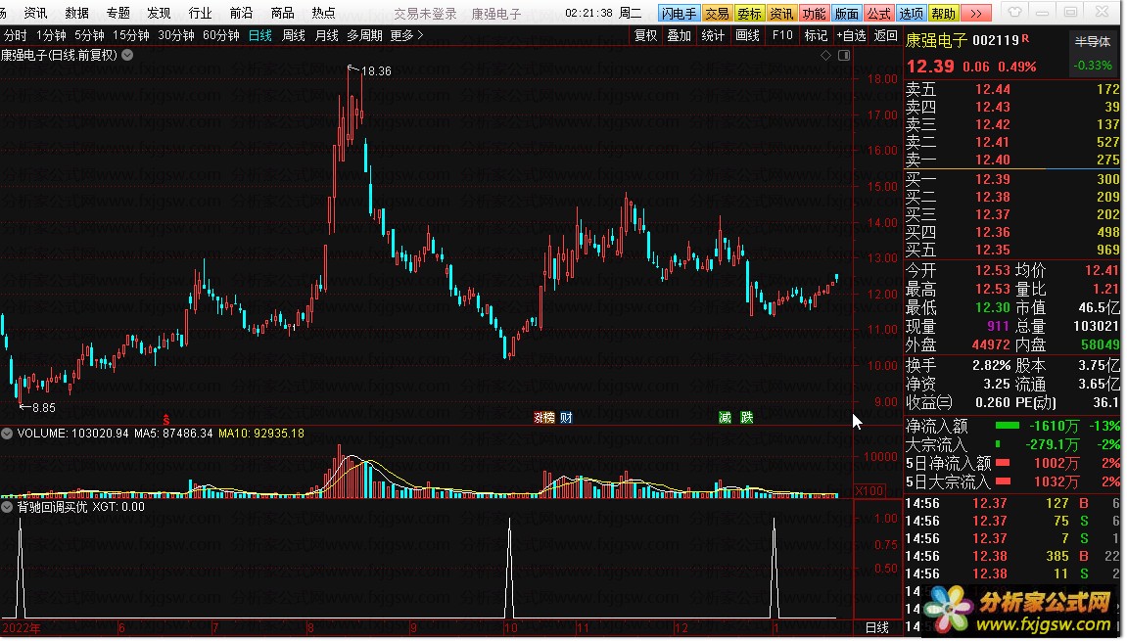The image size is (1127, 641).
Task: Click the 净流入额 -1610万 row
Action: pos(1012,426)
